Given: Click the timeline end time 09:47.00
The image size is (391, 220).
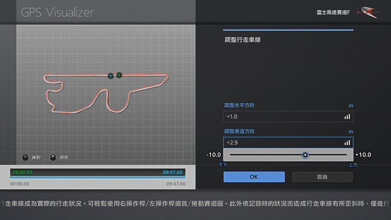Looking at the screenshot, I should tap(173, 172).
